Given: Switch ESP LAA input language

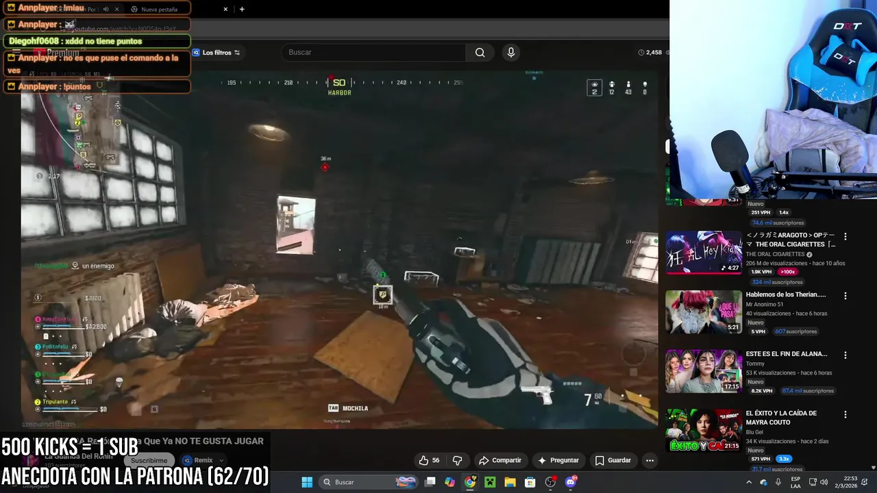Looking at the screenshot, I should 795,482.
